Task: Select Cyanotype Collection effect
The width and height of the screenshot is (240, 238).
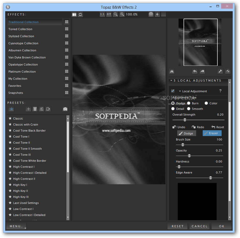Action: [23, 43]
